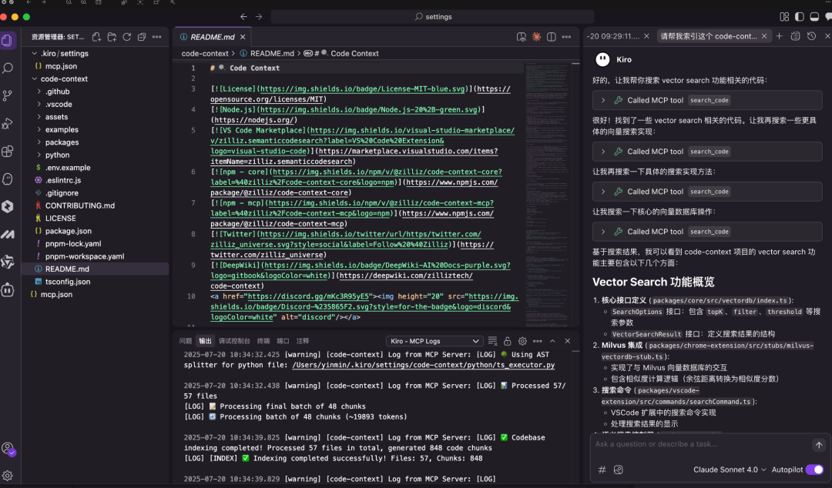Close the README.md editor tab
832x488 pixels.
(243, 37)
